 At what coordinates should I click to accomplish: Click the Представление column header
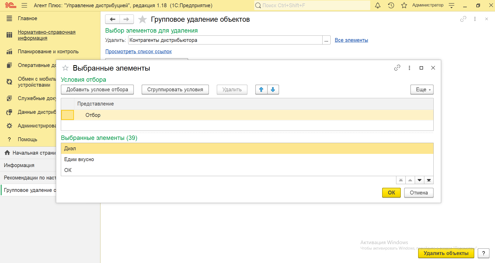254,104
